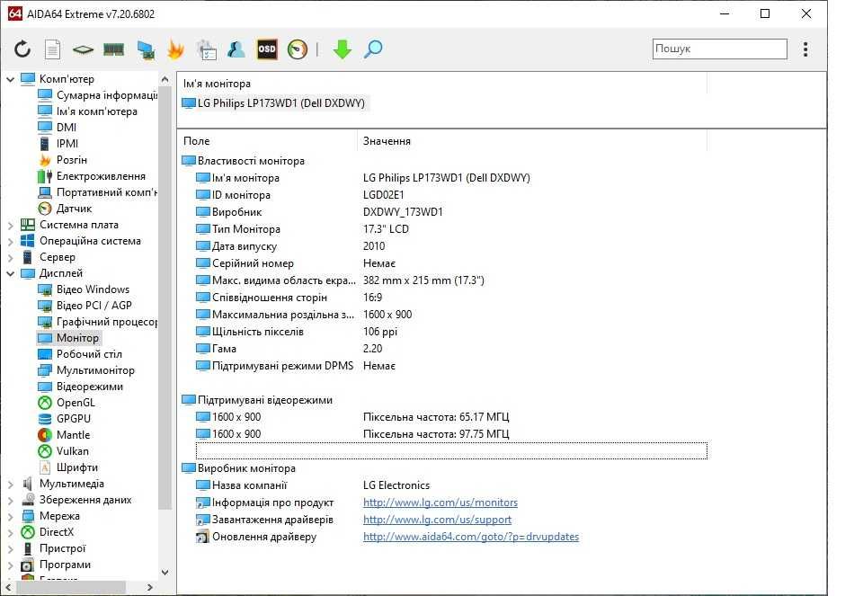This screenshot has height=596, width=863.
Task: Collapse the Комп'ютер tree node
Action: pos(10,79)
